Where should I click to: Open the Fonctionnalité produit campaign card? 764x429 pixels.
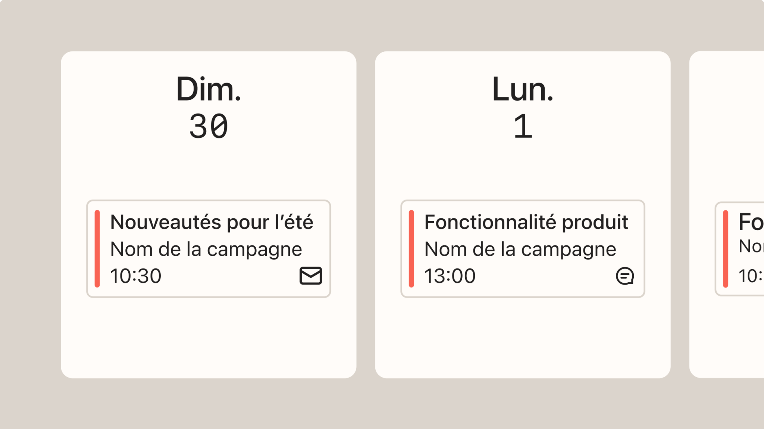point(523,249)
